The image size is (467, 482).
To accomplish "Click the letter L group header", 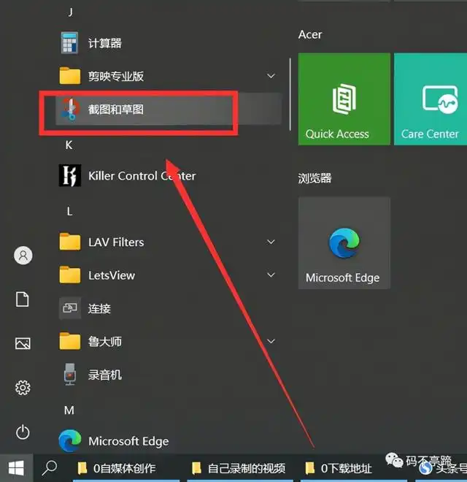I will pos(69,211).
